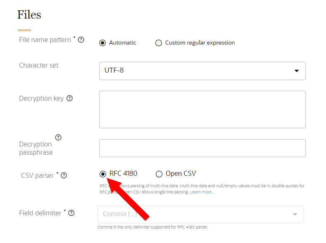Image resolution: width=326 pixels, height=243 pixels.
Task: Open the Learn more link
Action: pos(202,192)
